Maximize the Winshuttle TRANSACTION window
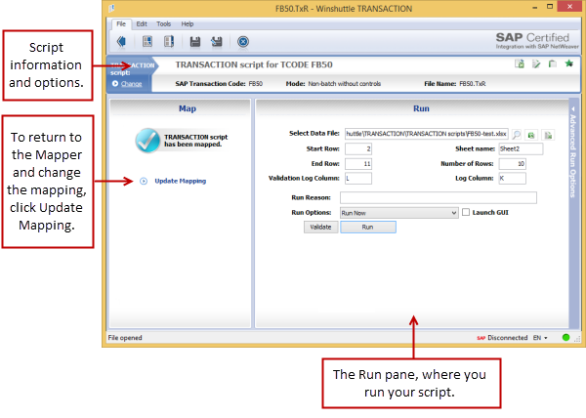 550,7
